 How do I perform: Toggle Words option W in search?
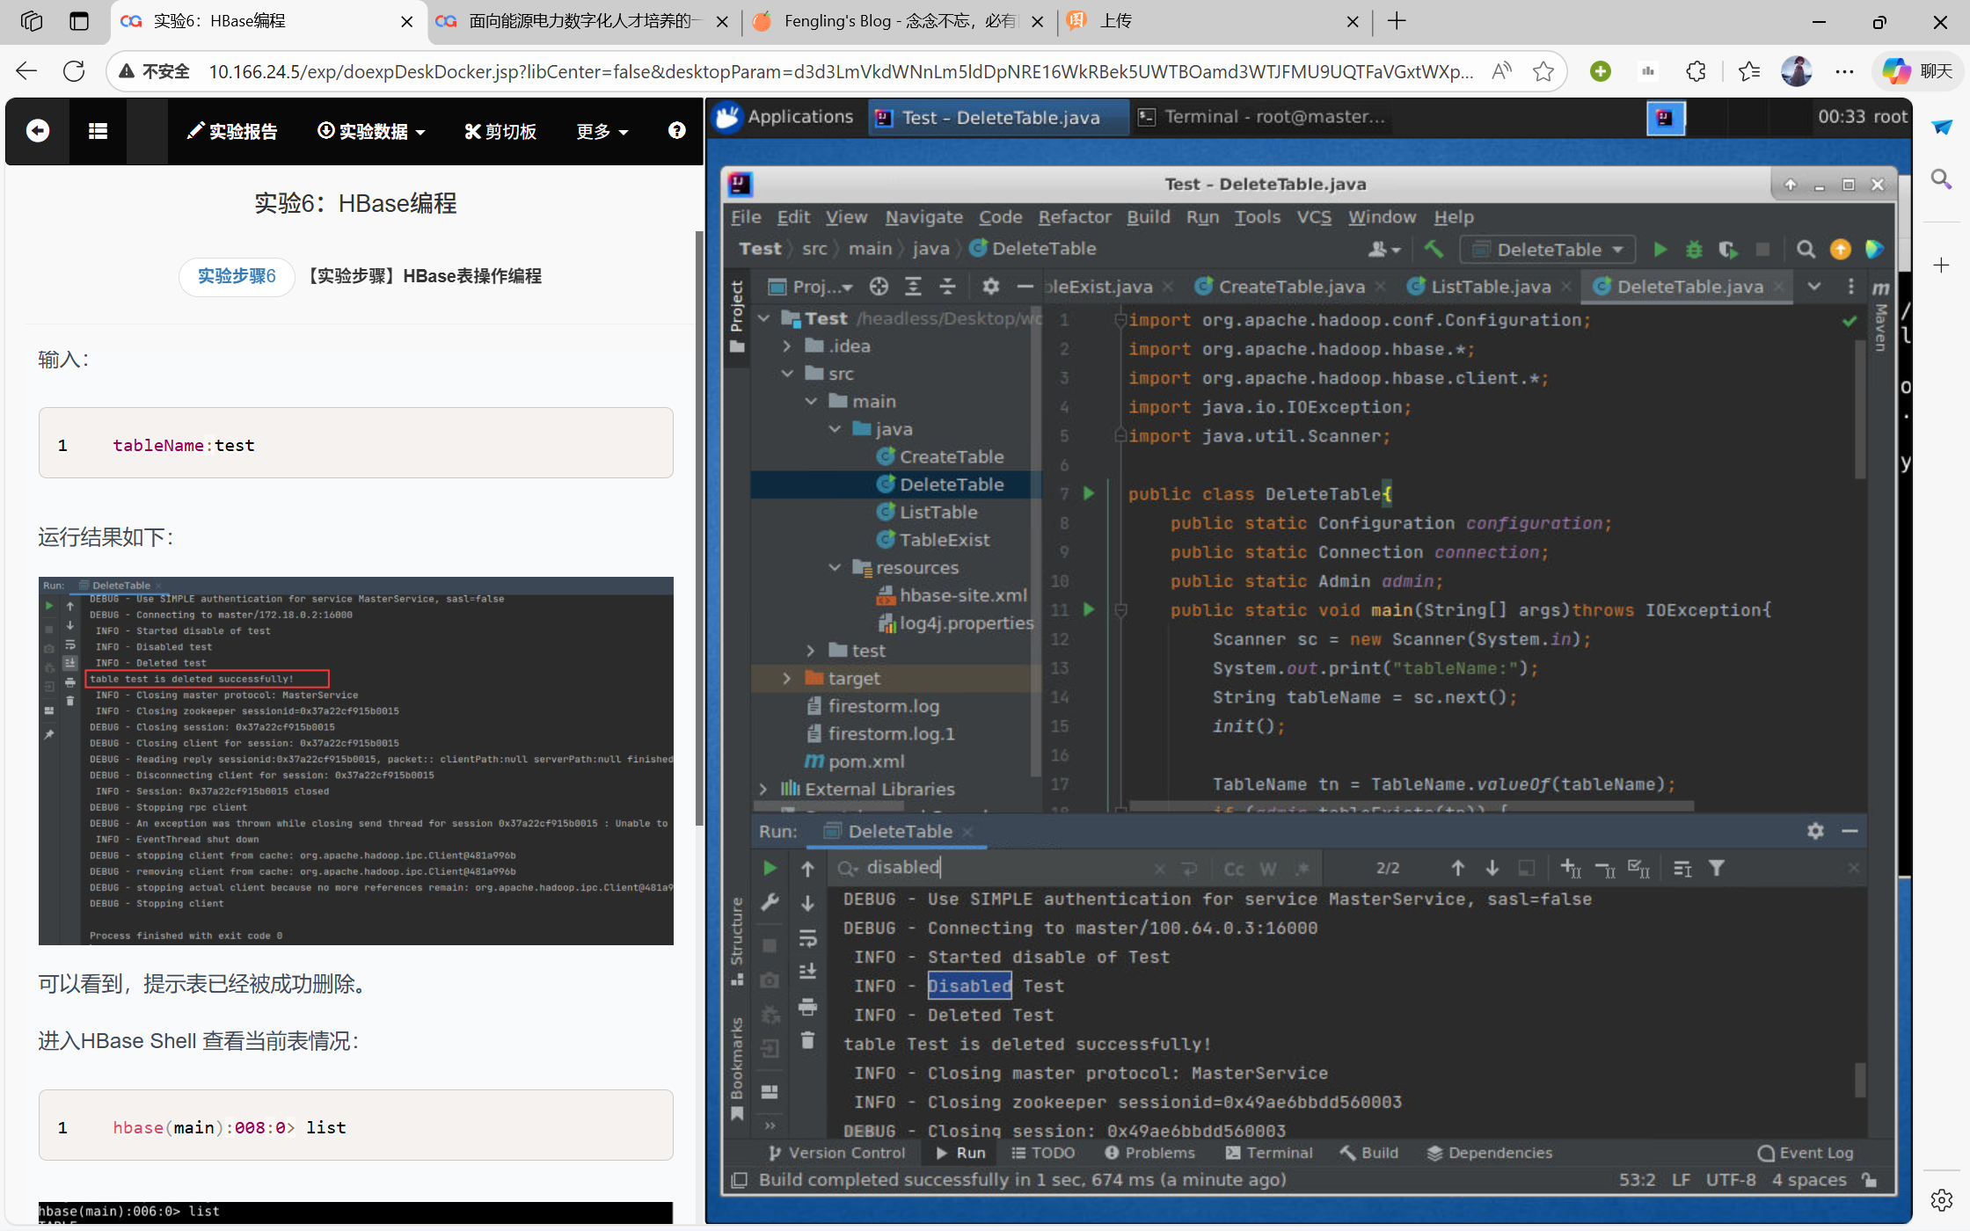[1267, 869]
